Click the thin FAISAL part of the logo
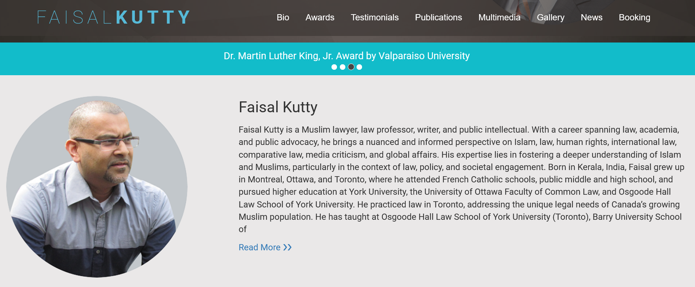This screenshot has height=287, width=695. coord(75,17)
